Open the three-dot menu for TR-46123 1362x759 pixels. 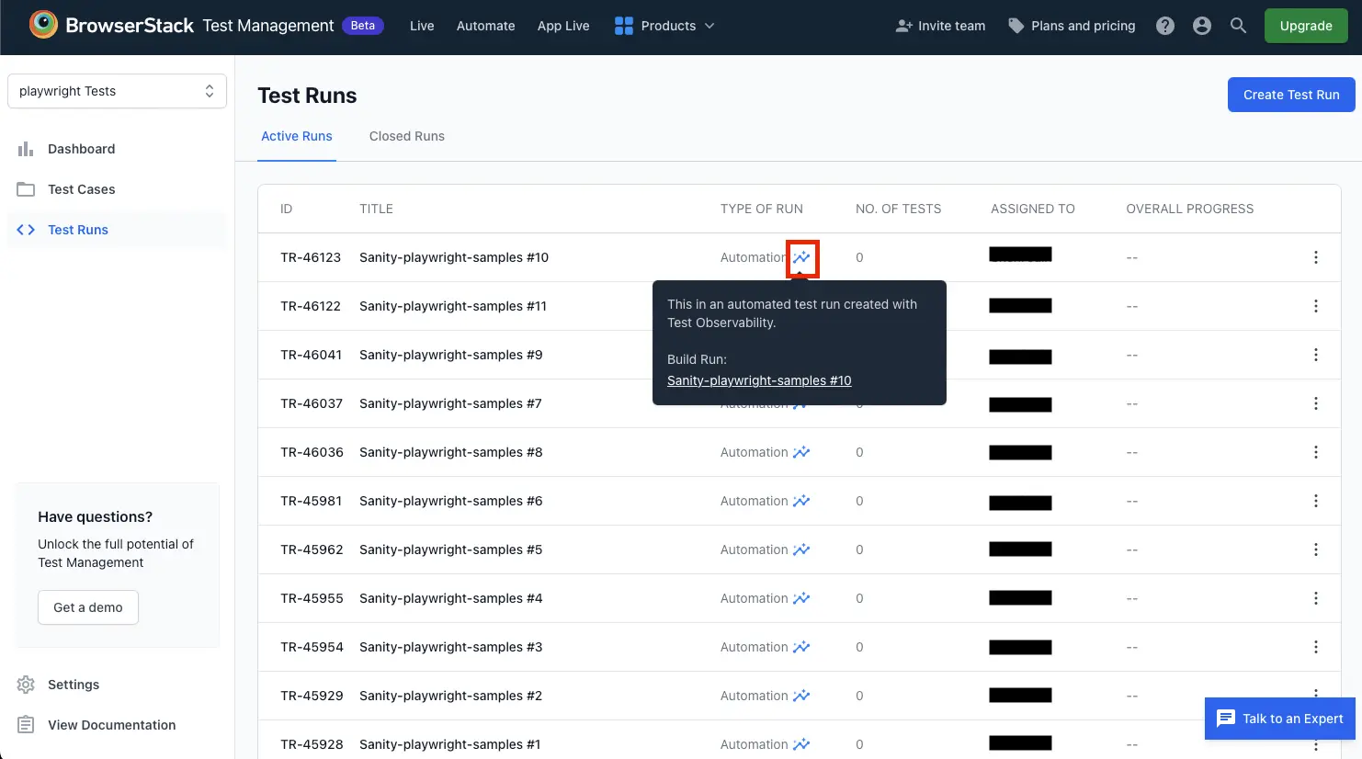pos(1316,257)
